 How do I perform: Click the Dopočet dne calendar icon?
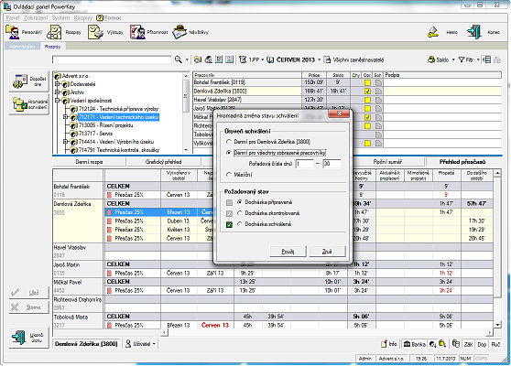point(20,81)
